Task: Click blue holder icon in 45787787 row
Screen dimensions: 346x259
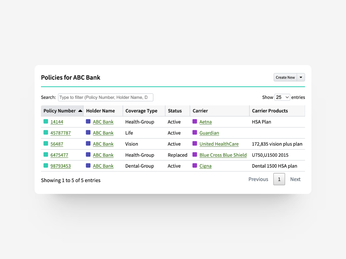Action: tap(88, 133)
